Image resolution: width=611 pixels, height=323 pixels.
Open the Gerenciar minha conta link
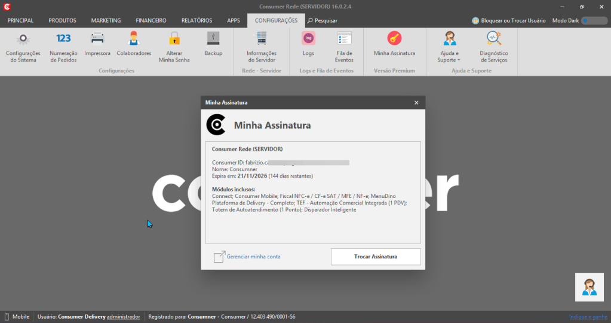point(253,257)
